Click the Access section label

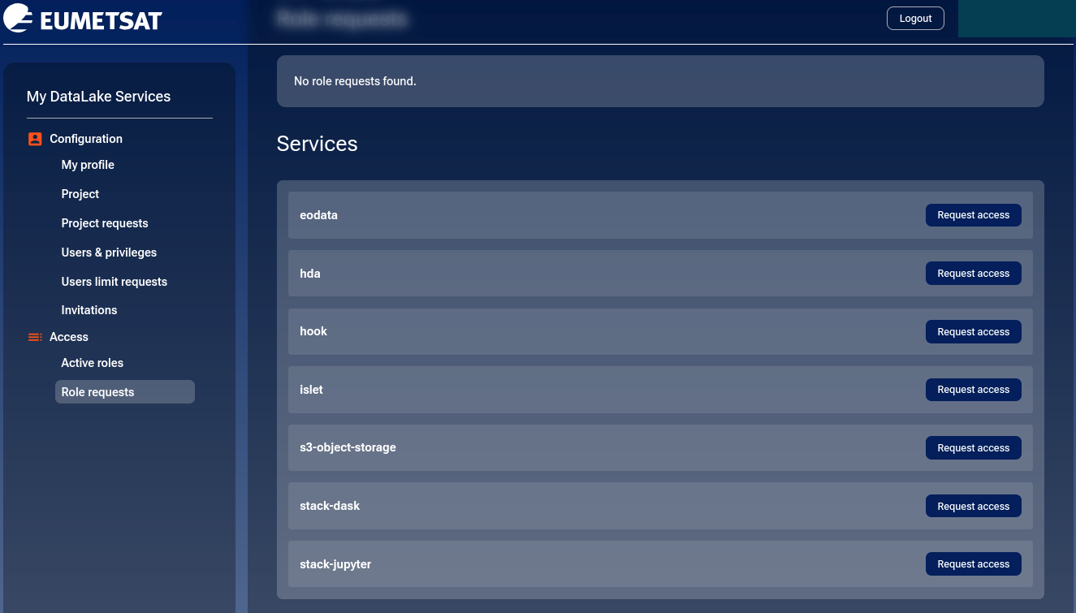(x=69, y=337)
